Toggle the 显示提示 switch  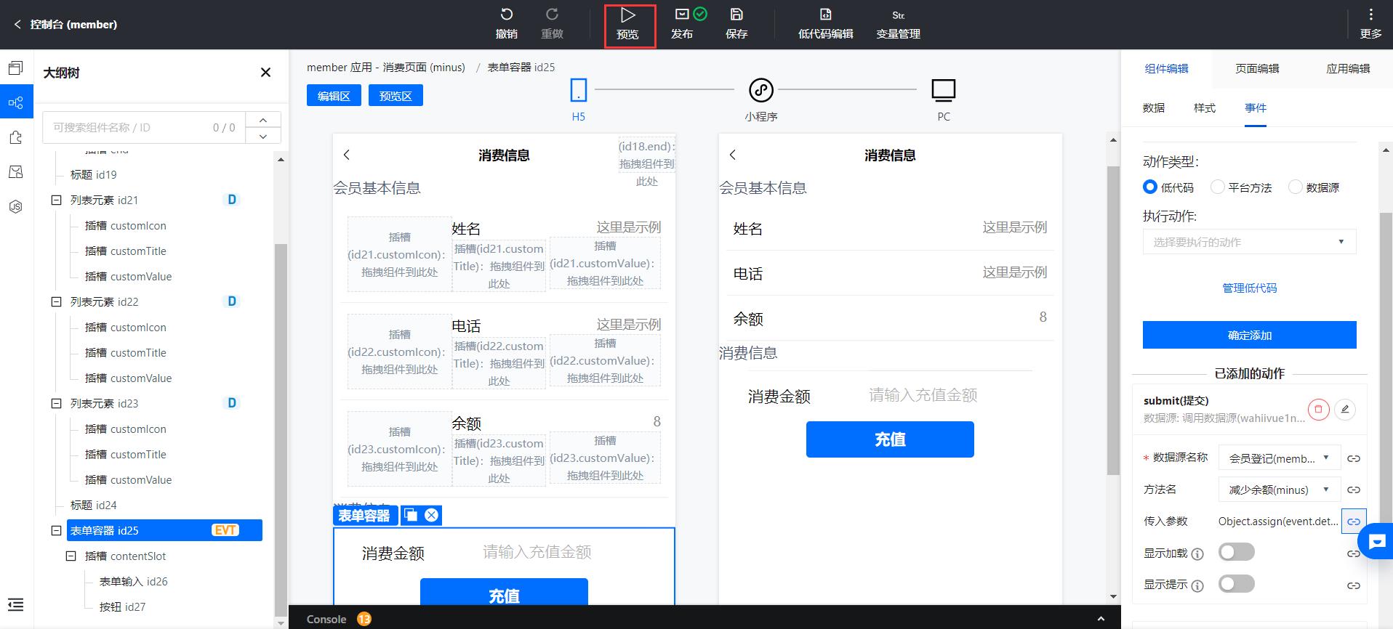tap(1237, 584)
